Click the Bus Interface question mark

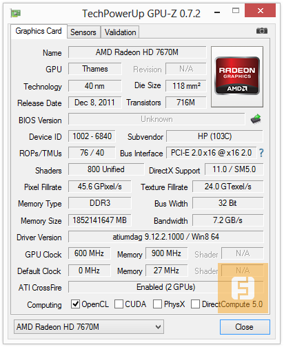coord(261,153)
